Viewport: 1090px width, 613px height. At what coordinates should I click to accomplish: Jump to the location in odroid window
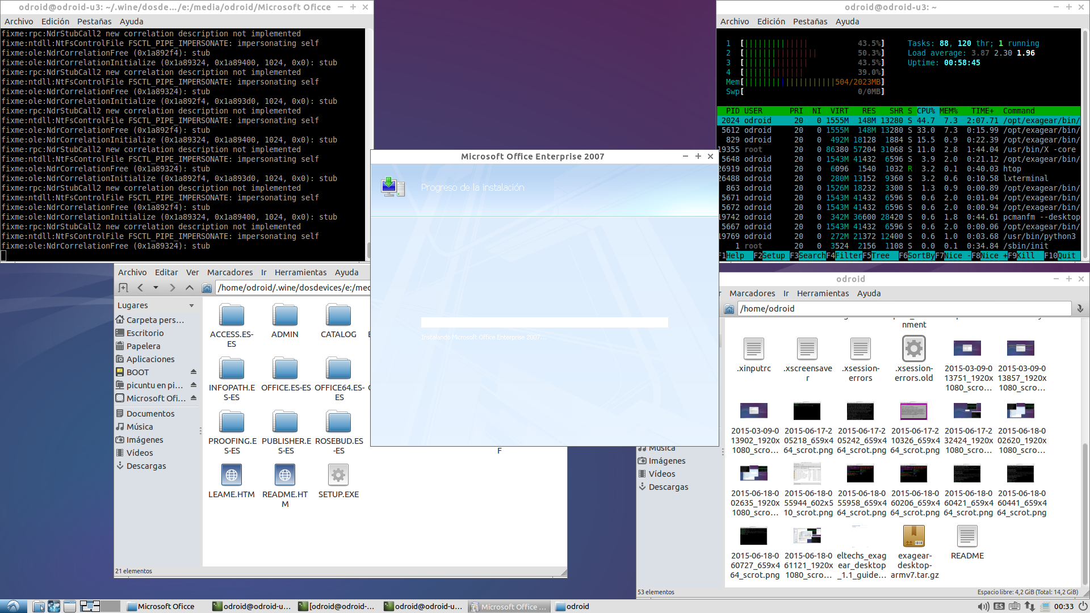[1080, 309]
